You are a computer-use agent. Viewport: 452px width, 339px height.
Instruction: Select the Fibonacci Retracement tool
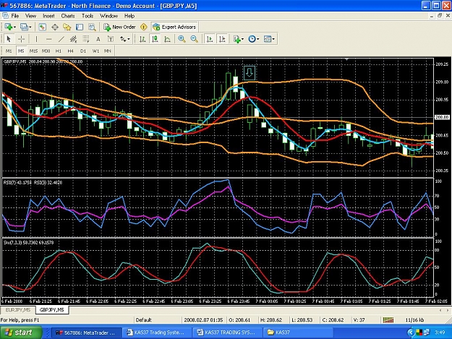[86, 39]
